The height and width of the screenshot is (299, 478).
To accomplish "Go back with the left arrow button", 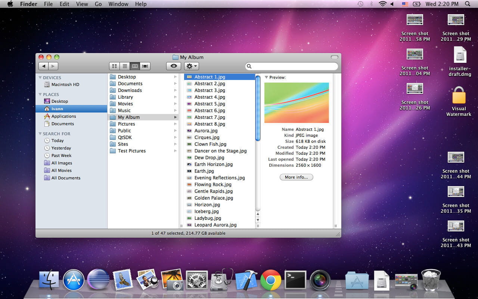I will [44, 66].
